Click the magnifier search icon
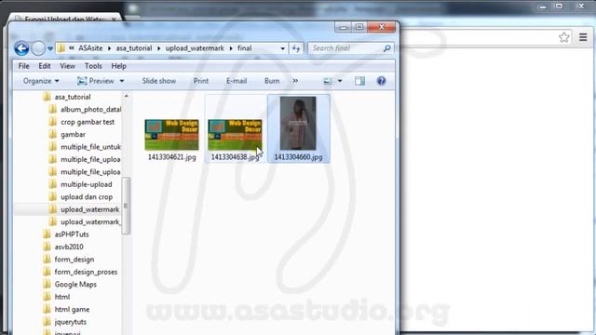Image resolution: width=596 pixels, height=335 pixels. [x=387, y=48]
